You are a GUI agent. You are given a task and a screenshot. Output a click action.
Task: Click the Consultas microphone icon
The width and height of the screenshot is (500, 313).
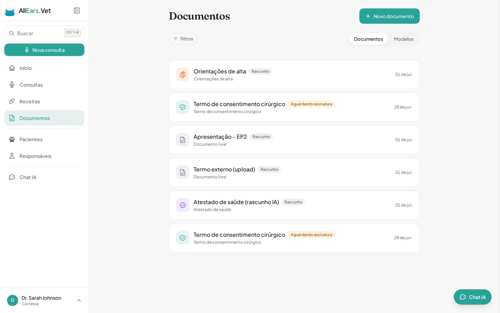(x=12, y=85)
